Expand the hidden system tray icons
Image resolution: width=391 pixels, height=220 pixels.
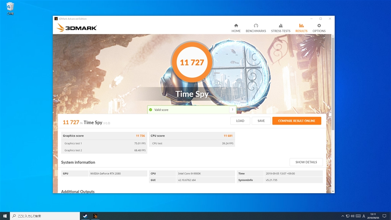[343, 216]
